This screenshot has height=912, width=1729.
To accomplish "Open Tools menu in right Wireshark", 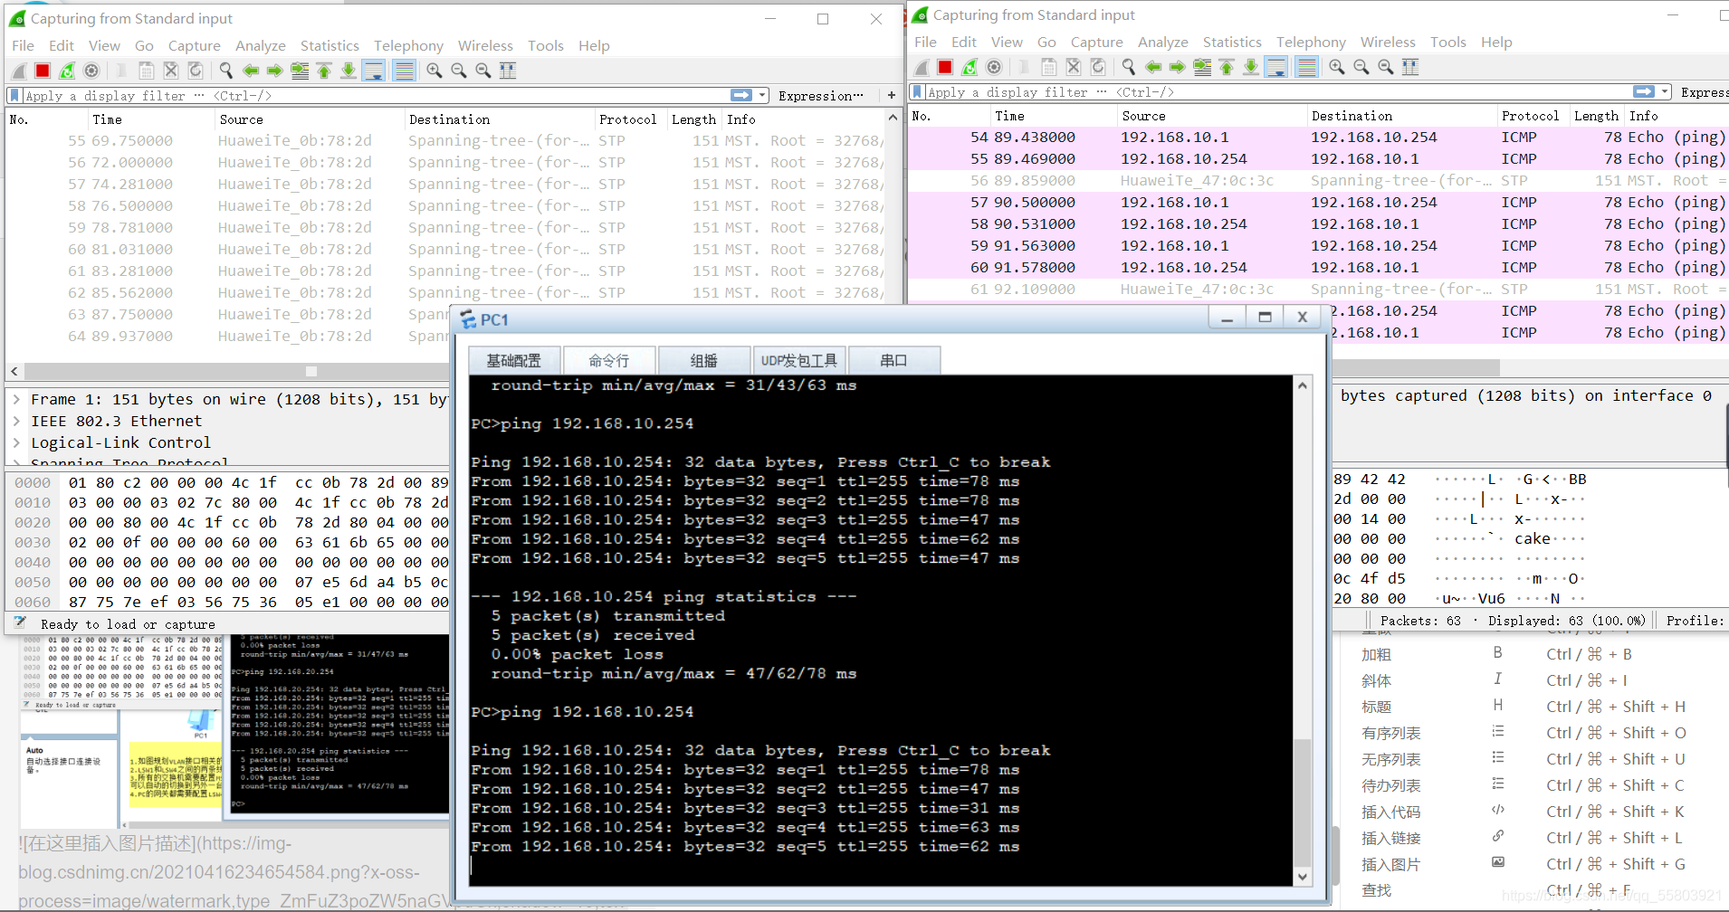I will coord(1448,42).
